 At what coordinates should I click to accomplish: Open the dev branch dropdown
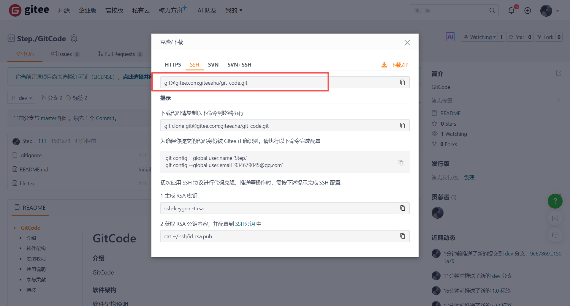(21, 98)
